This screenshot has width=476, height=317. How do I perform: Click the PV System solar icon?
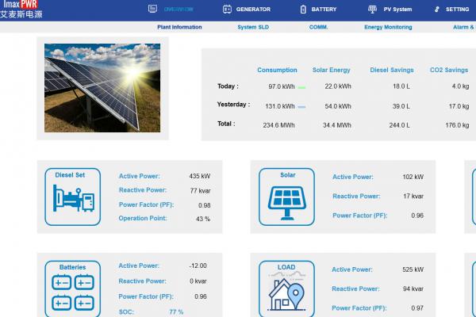click(x=373, y=10)
